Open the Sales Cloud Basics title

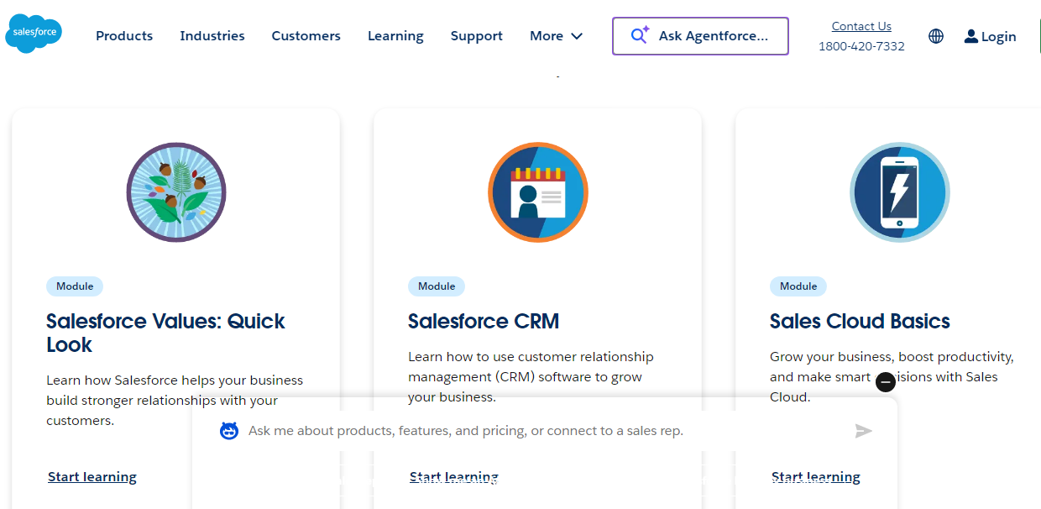pyautogui.click(x=860, y=322)
